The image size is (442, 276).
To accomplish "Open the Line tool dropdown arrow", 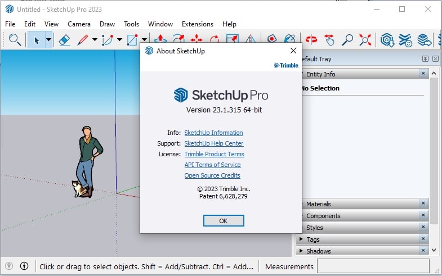I will pos(95,40).
